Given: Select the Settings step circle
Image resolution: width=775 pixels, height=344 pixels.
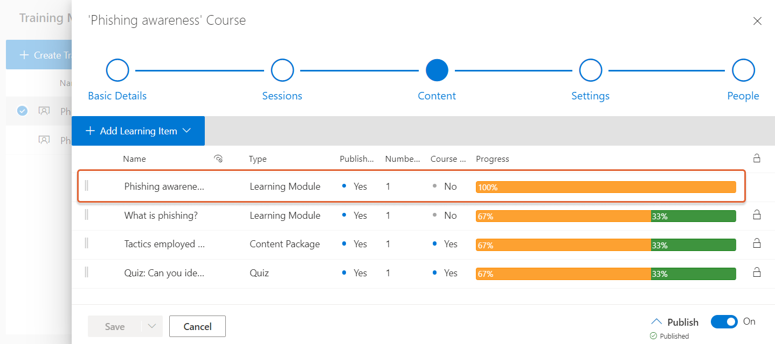Looking at the screenshot, I should tap(590, 70).
